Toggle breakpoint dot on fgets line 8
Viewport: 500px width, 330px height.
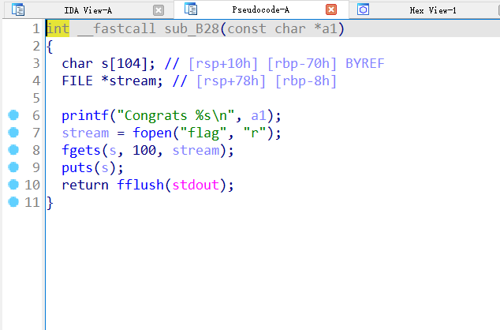click(x=13, y=150)
